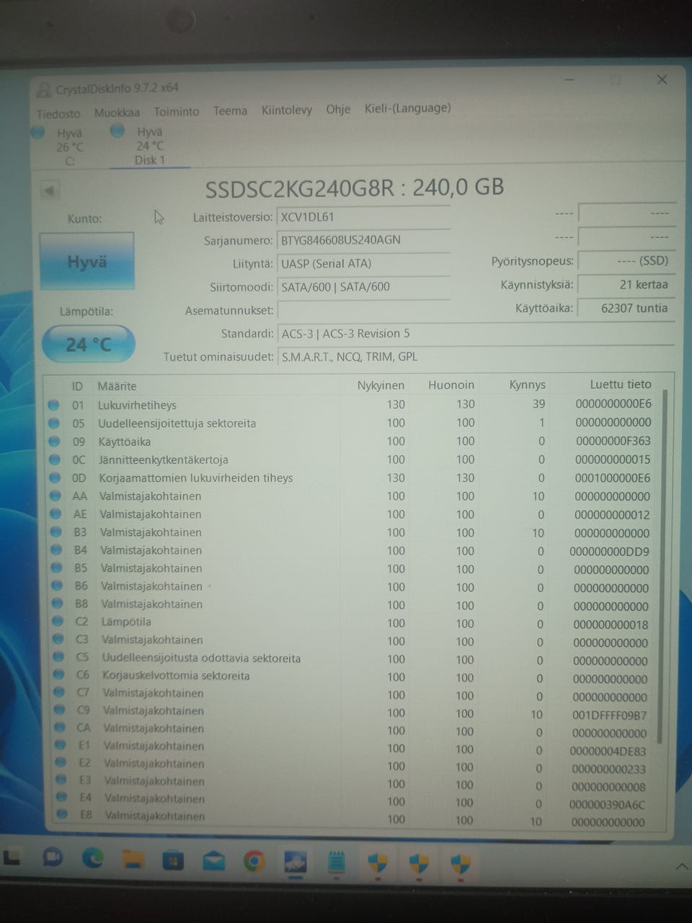The width and height of the screenshot is (692, 923).
Task: Click the Hyvä health status button
Action: (87, 261)
